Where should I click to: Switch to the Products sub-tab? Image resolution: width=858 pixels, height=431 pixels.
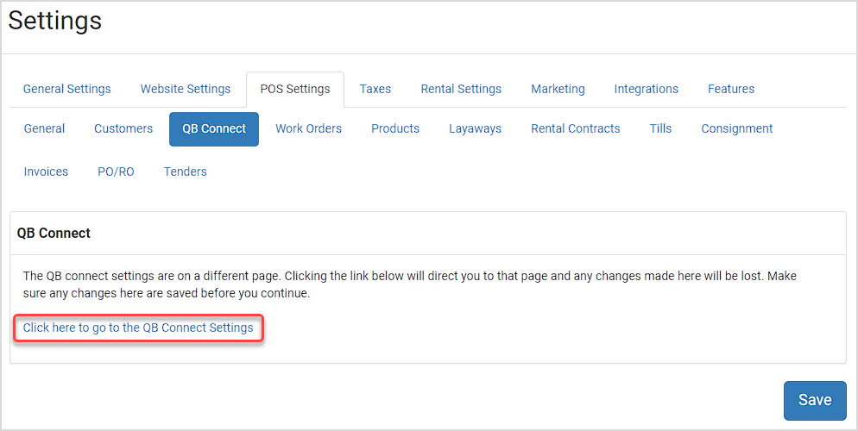(x=395, y=128)
